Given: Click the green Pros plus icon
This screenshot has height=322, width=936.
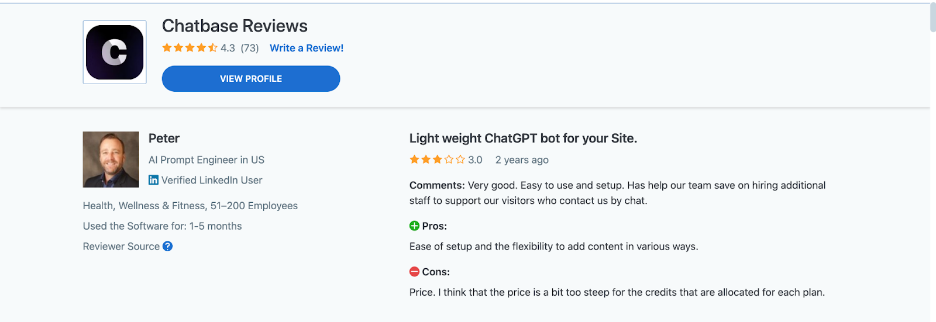Looking at the screenshot, I should tap(414, 226).
